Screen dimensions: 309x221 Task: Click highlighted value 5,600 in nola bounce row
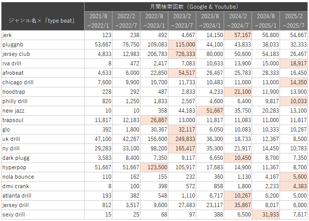point(294,177)
